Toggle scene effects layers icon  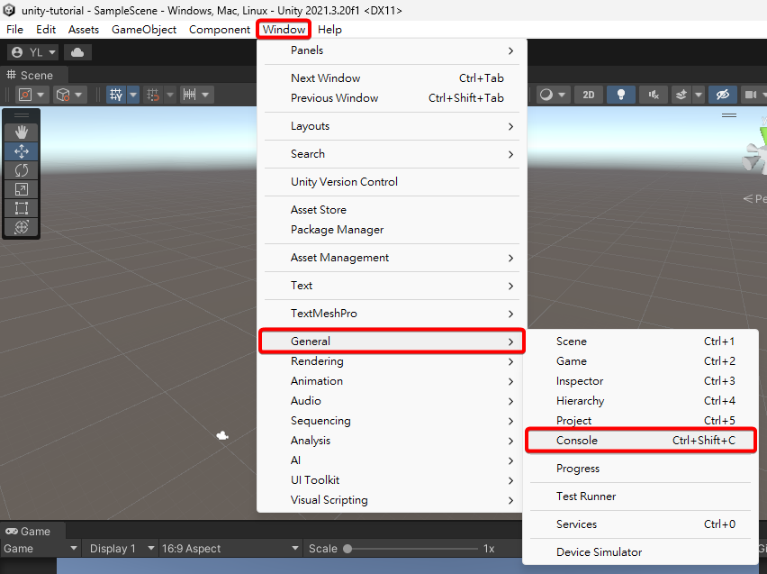681,95
